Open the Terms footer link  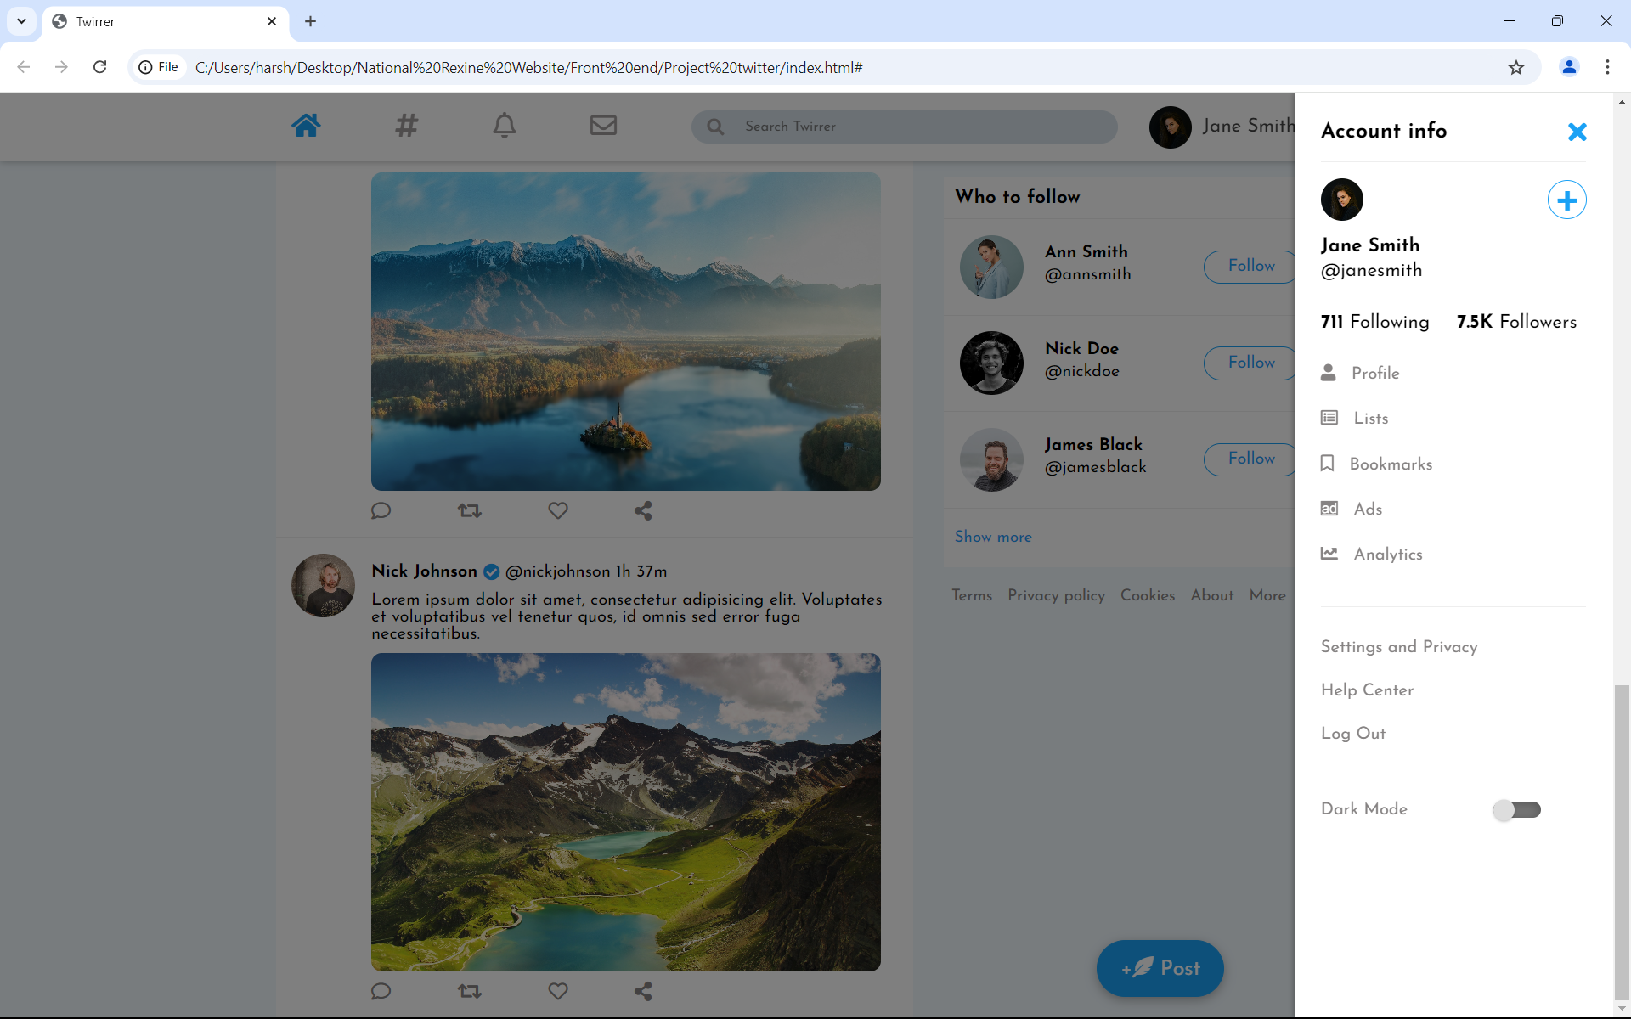(x=972, y=595)
